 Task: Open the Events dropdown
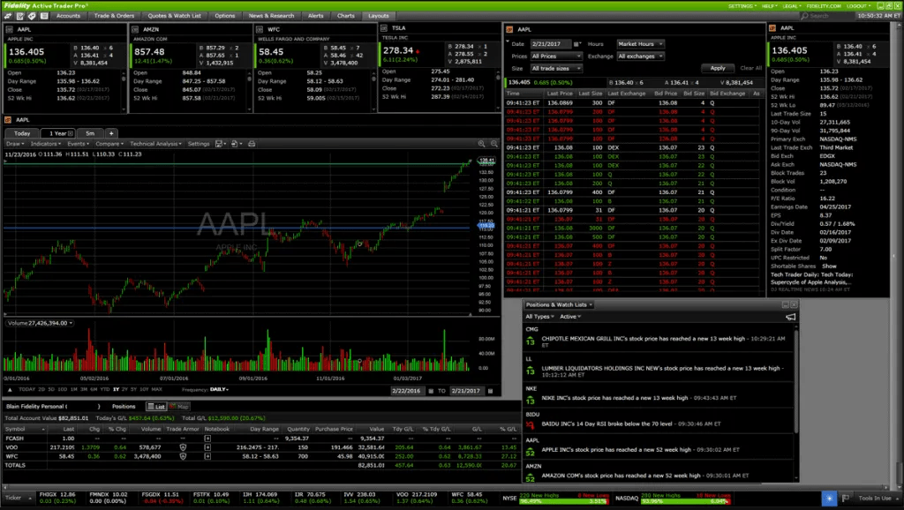point(78,144)
